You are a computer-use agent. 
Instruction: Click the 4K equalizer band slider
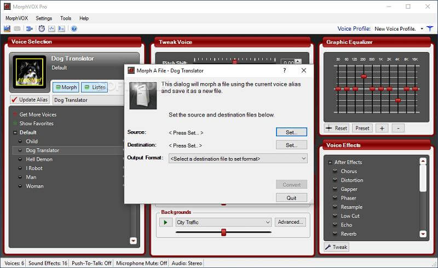(x=398, y=100)
